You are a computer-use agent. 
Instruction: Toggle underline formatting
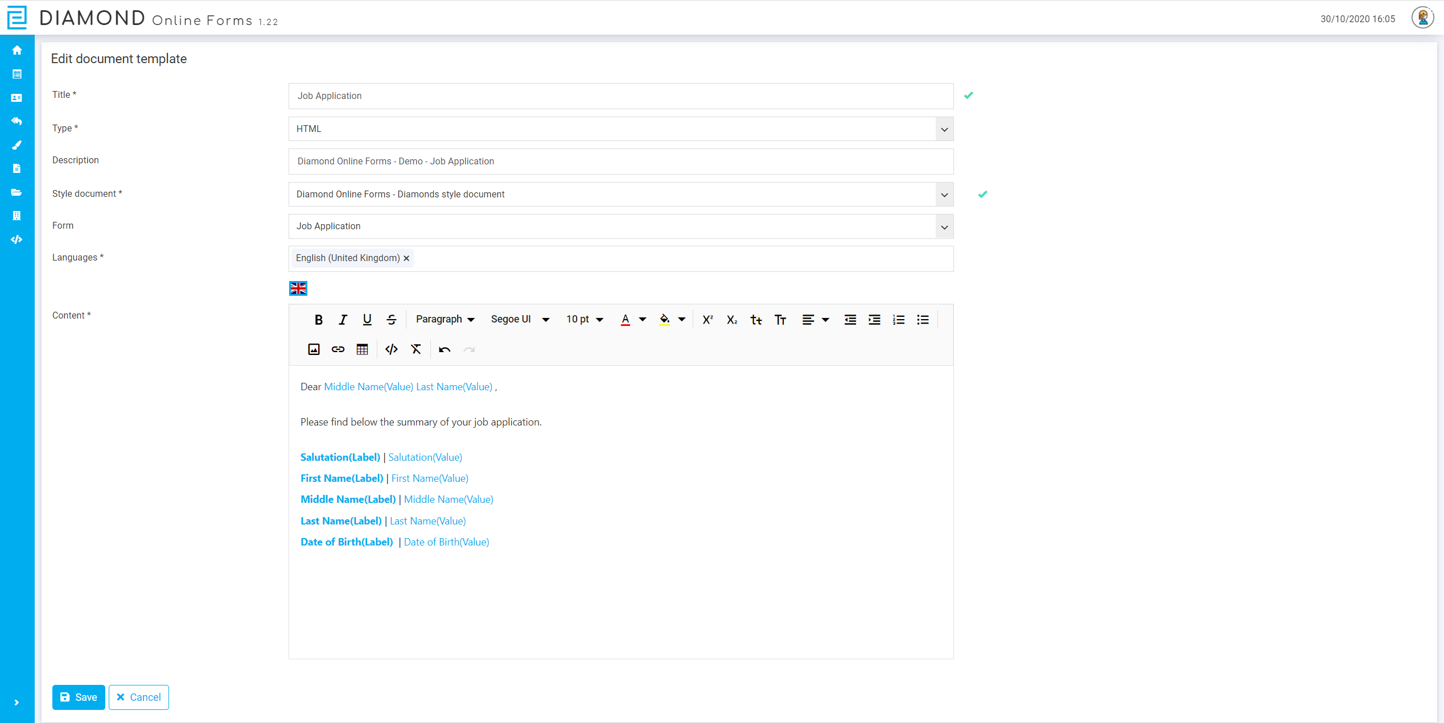(x=367, y=320)
